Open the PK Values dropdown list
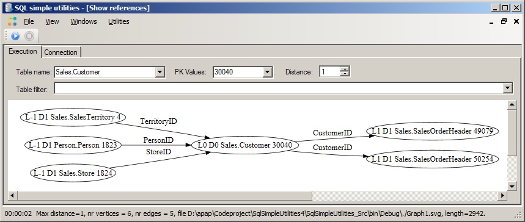 point(267,72)
